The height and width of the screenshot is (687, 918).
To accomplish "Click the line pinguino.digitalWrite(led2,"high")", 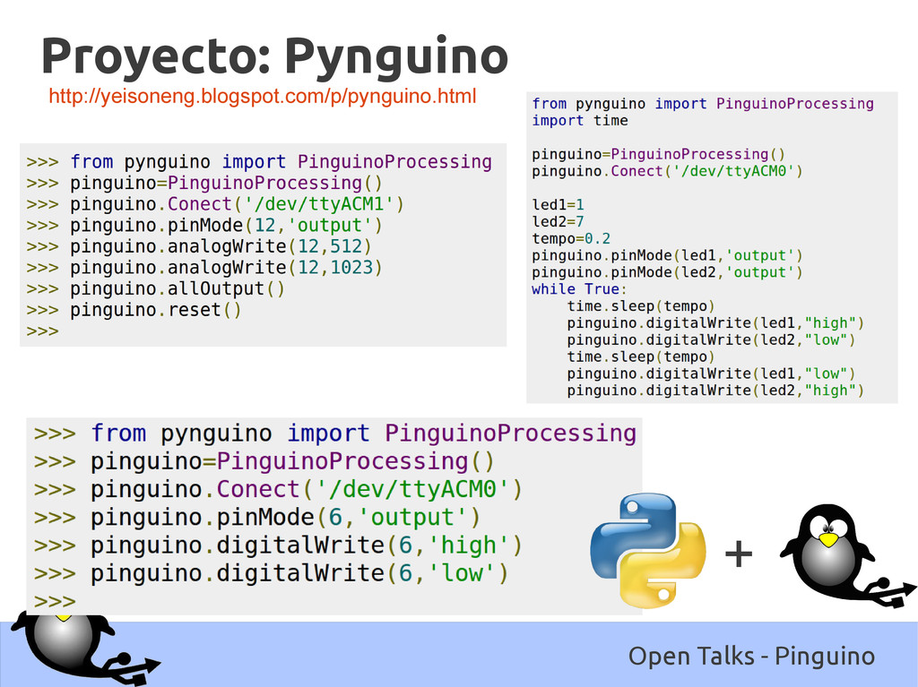I will coord(715,391).
